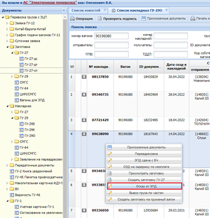Screen dimensions: 210x218
Task: Select ОЭД на задержку по неоплате
Action: pos(144,167)
